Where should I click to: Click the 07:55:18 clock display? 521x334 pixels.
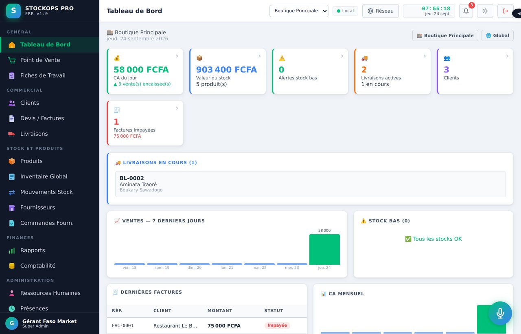pyautogui.click(x=436, y=9)
